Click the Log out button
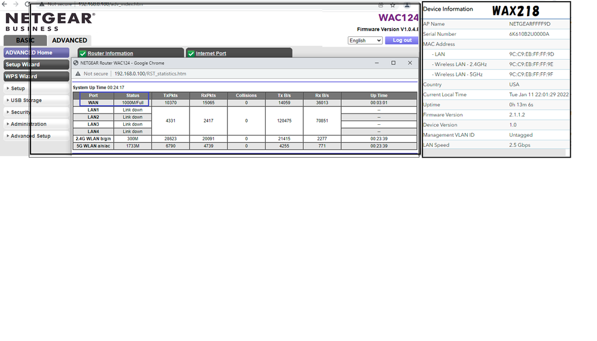 [401, 40]
